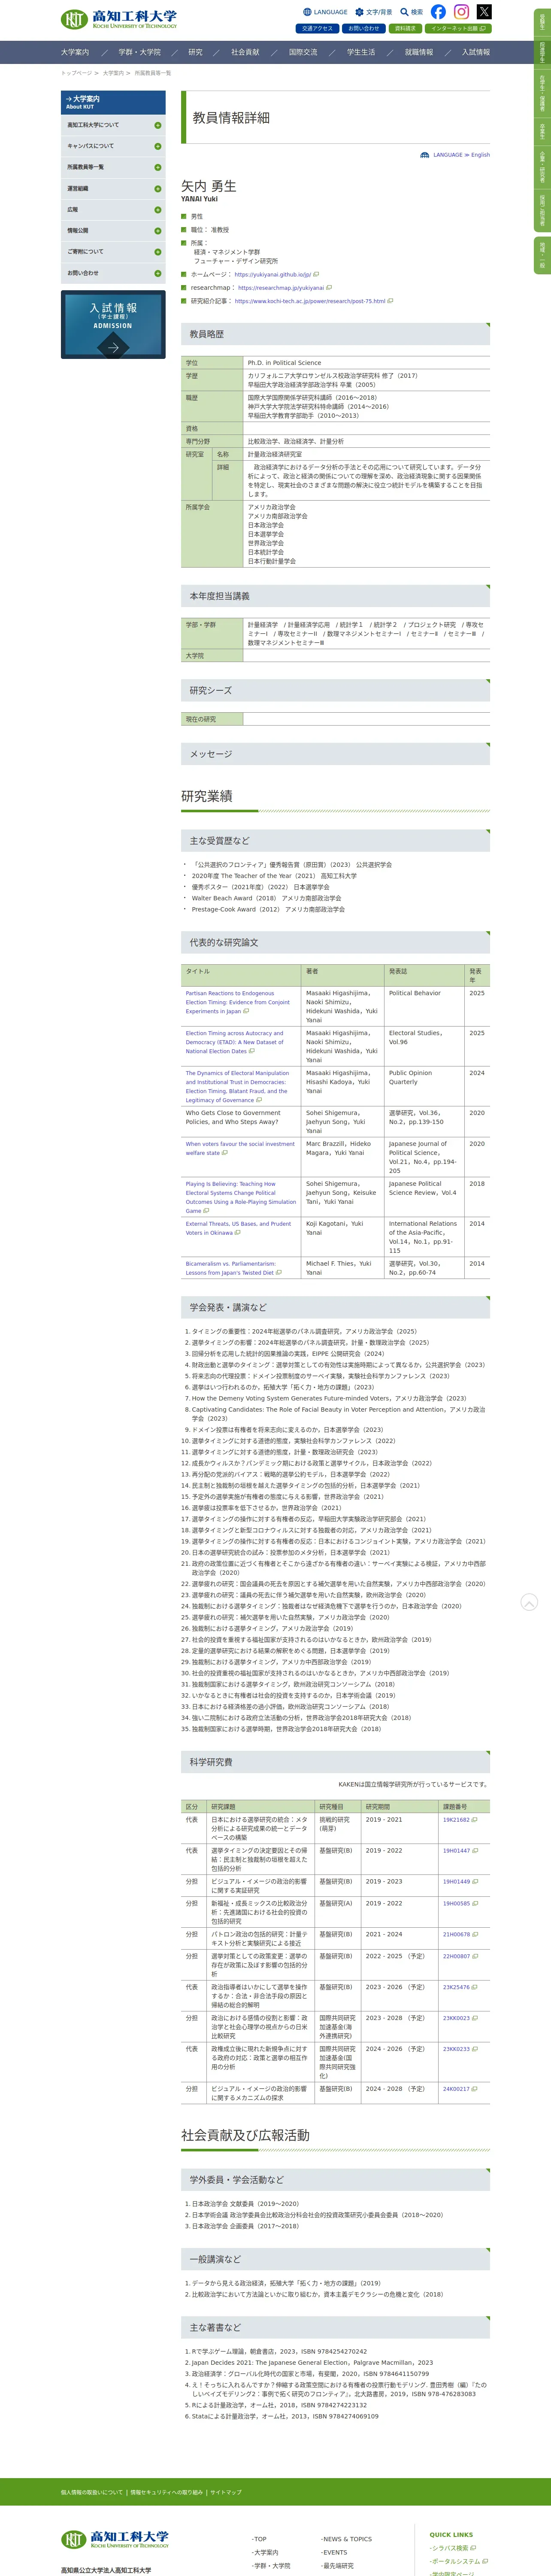Viewport: 551px width, 2576px height.
Task: Open kochi-tech.ac.jp power research post-75 link
Action: click(x=310, y=301)
